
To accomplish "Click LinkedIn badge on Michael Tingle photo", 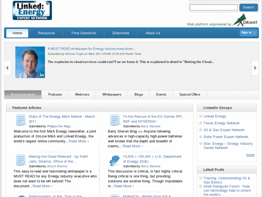I will (x=42, y=75).
